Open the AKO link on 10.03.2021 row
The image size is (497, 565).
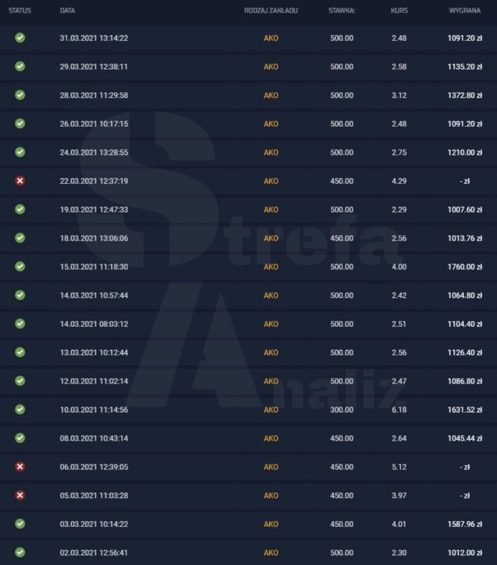coord(271,410)
